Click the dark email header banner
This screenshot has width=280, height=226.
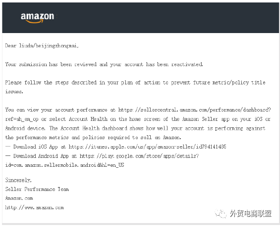click(x=140, y=18)
